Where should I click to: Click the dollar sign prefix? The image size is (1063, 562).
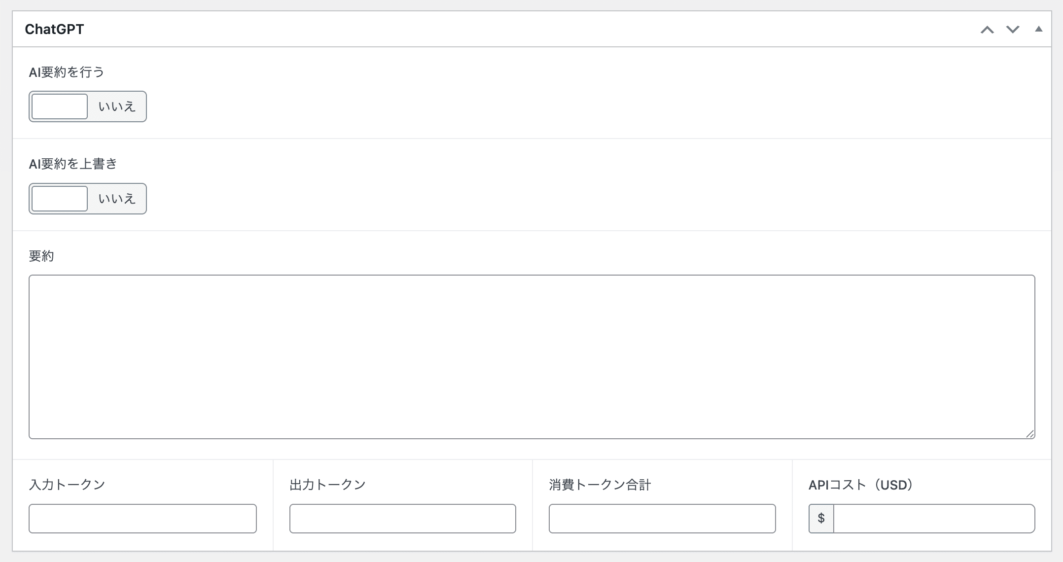(821, 518)
